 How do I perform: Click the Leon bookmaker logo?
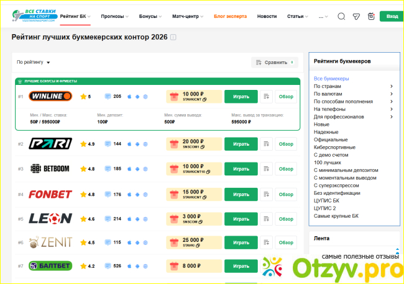point(50,218)
